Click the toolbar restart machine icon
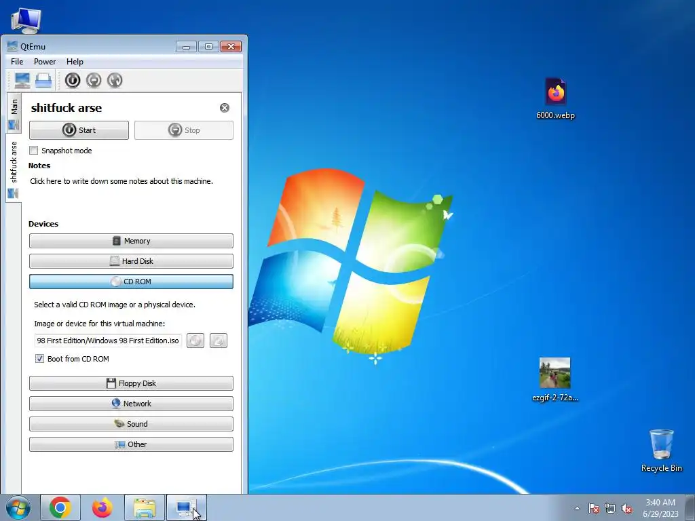695x521 pixels. pos(115,80)
